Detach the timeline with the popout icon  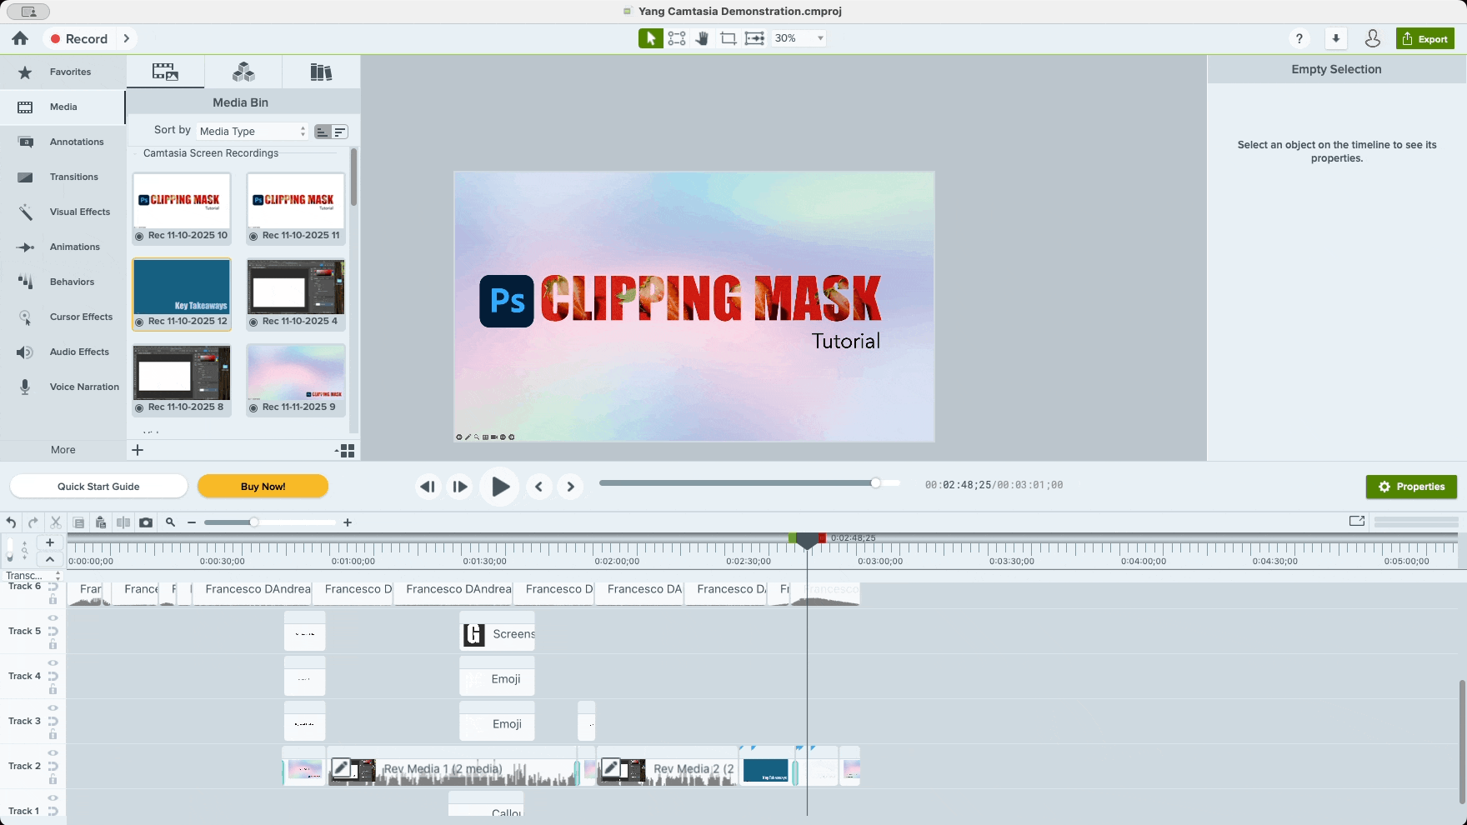(1357, 521)
